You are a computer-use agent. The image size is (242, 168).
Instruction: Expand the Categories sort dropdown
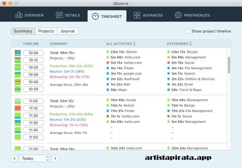[191, 44]
